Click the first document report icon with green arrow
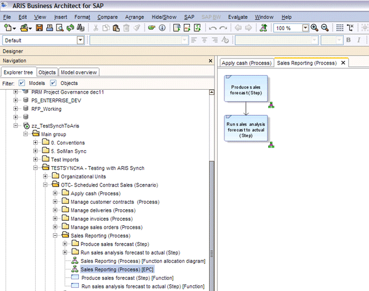Screen dimensions: 369x291 (177, 28)
